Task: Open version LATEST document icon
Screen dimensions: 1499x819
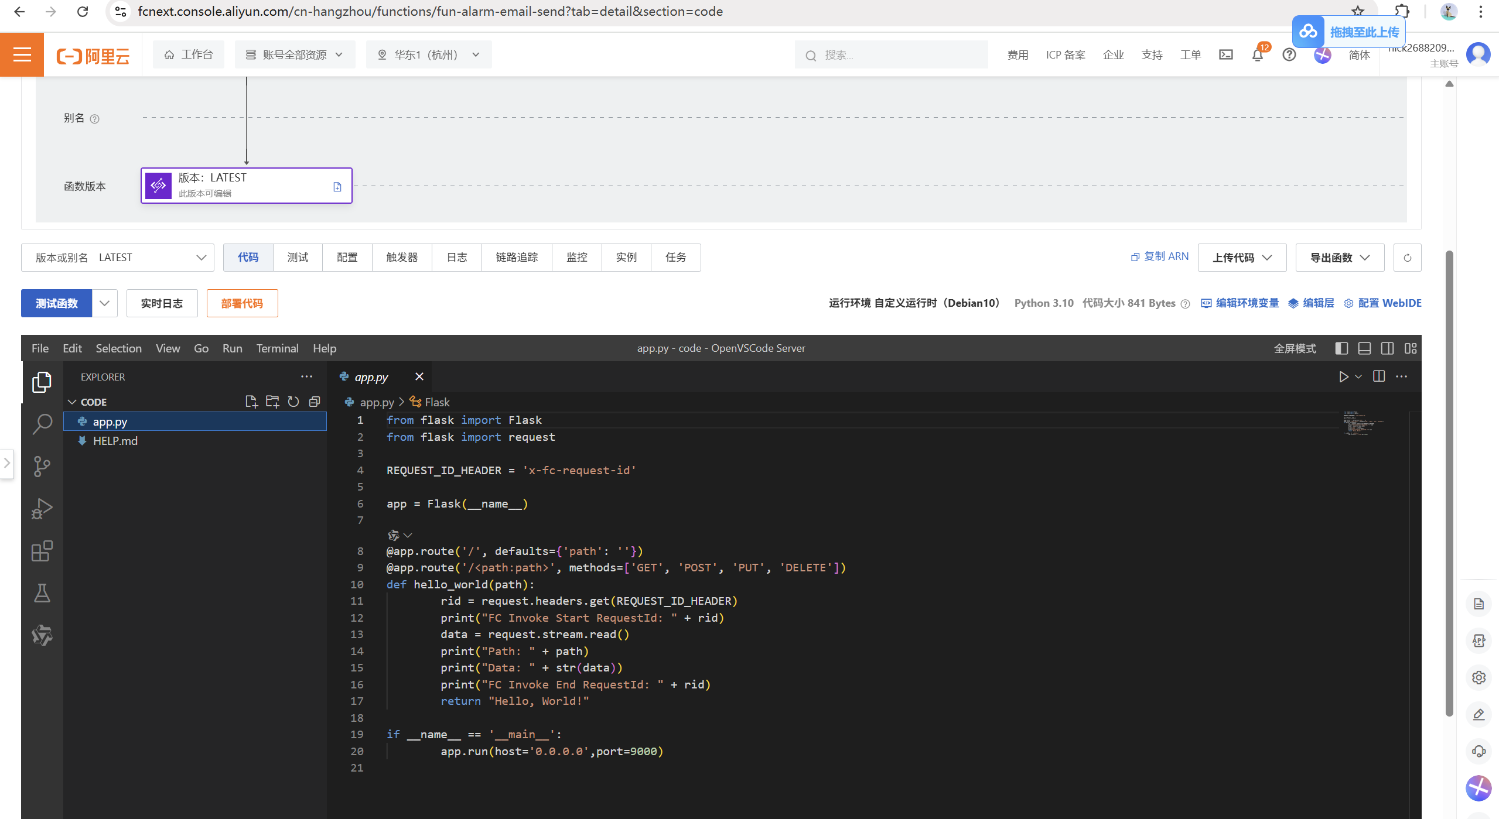Action: [x=337, y=186]
